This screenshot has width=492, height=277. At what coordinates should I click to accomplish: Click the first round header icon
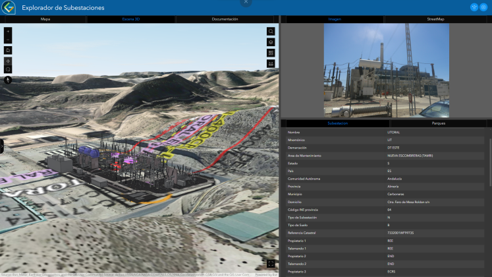[473, 7]
